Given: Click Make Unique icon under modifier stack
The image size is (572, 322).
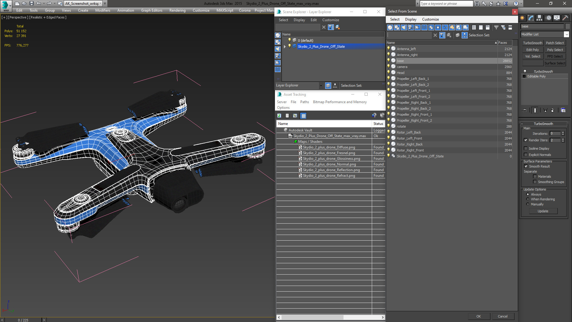Looking at the screenshot, I should point(545,110).
